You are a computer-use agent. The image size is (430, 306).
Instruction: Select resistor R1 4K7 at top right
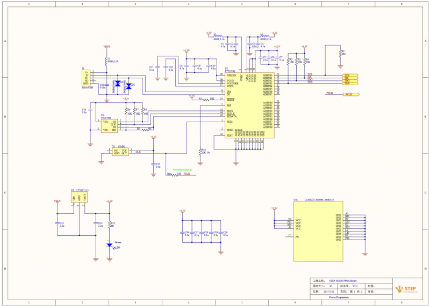pos(340,54)
